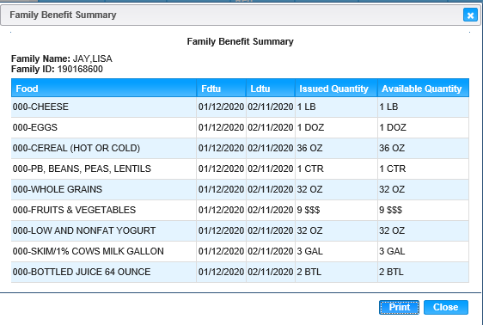The image size is (483, 325).
Task: Click the Print button
Action: coord(399,307)
